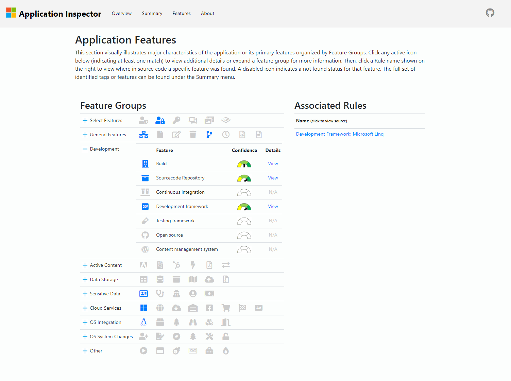The image size is (511, 381).
Task: Click View link for Sourcecode Repository
Action: (x=273, y=178)
